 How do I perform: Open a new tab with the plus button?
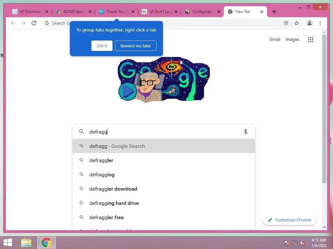pos(274,12)
